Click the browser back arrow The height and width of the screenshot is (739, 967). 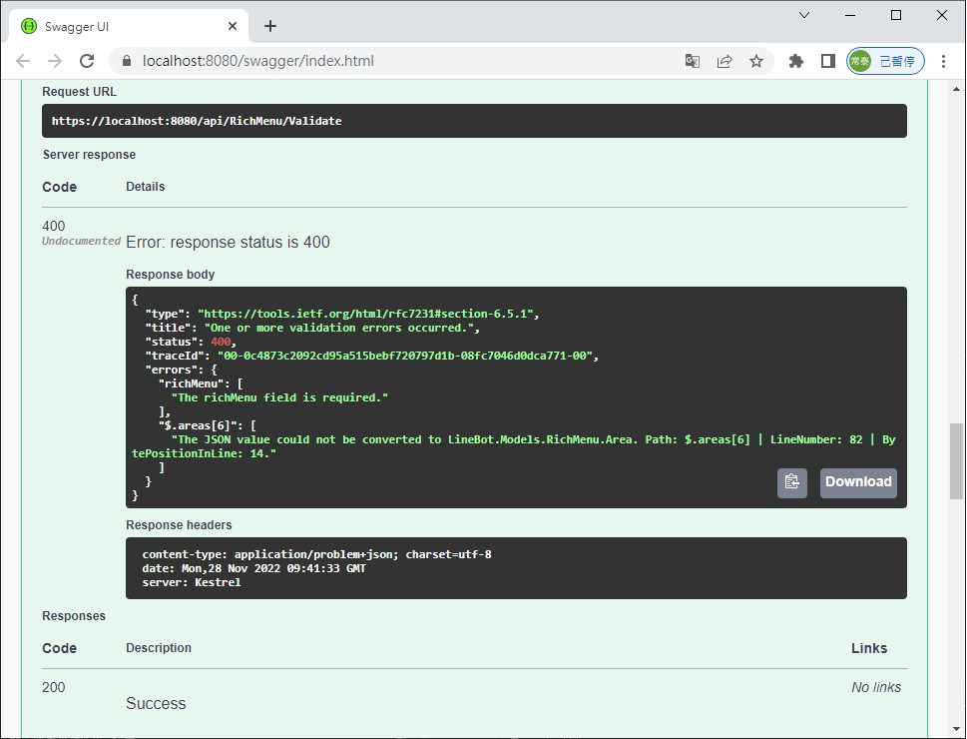coord(23,61)
